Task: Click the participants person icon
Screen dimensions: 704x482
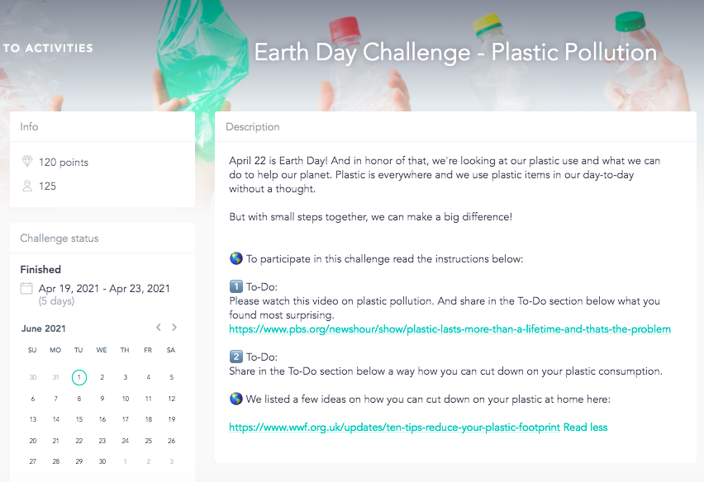Action: (x=27, y=186)
